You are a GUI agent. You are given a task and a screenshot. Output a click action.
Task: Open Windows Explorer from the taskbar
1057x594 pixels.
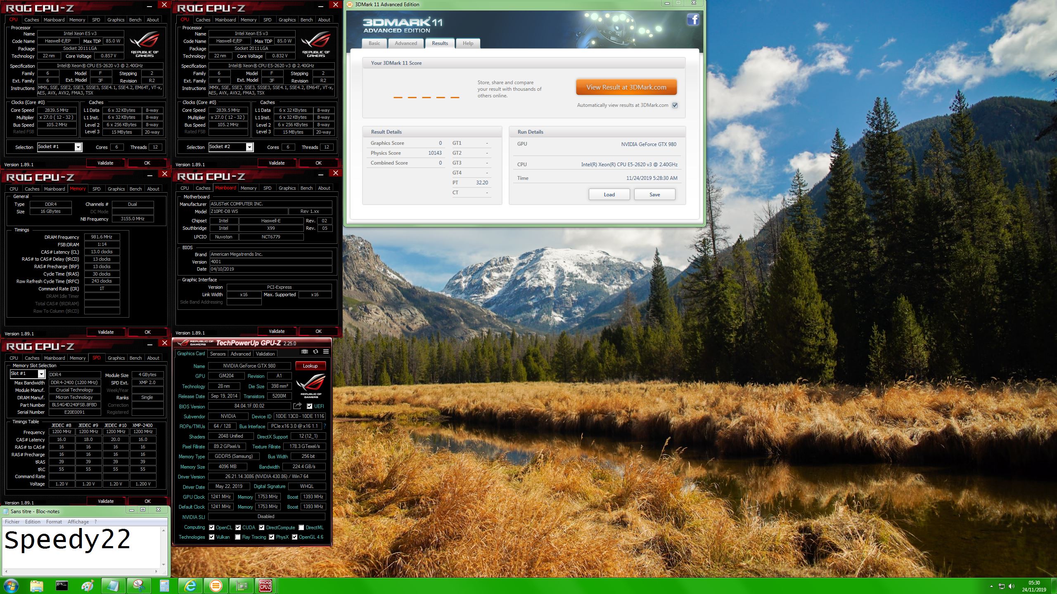[36, 586]
